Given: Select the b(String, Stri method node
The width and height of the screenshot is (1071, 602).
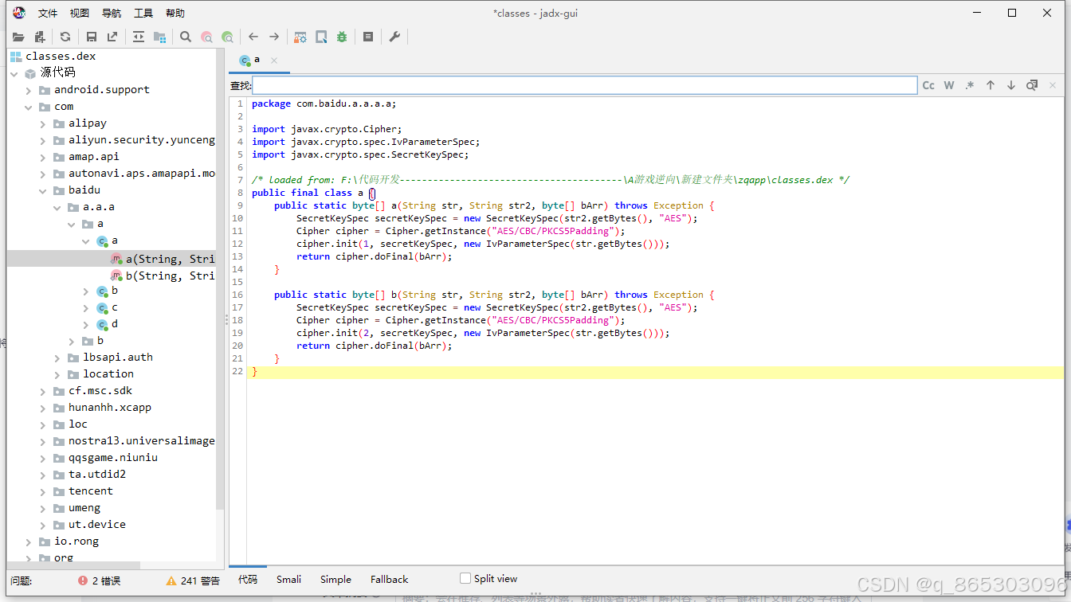Looking at the screenshot, I should point(163,276).
